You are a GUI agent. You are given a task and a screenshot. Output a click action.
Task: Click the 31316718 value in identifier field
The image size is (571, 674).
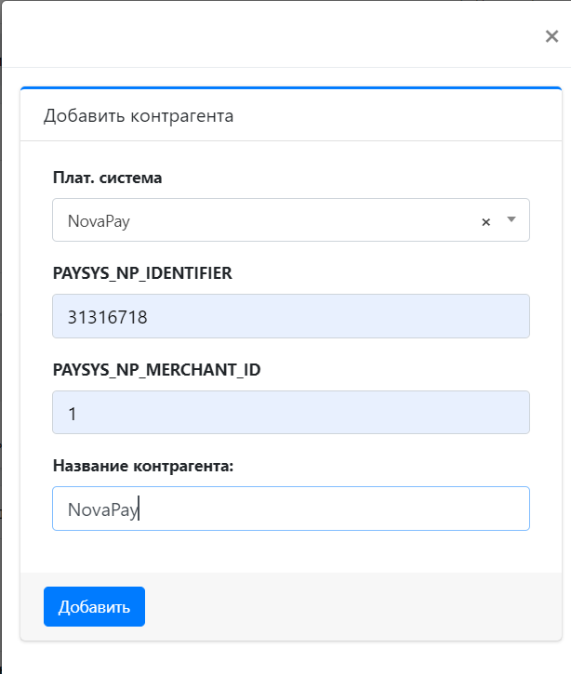pos(108,317)
